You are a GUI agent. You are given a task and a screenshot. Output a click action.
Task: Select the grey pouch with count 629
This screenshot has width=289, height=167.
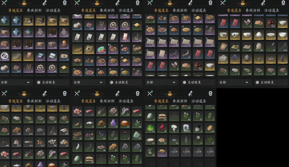tap(64, 32)
